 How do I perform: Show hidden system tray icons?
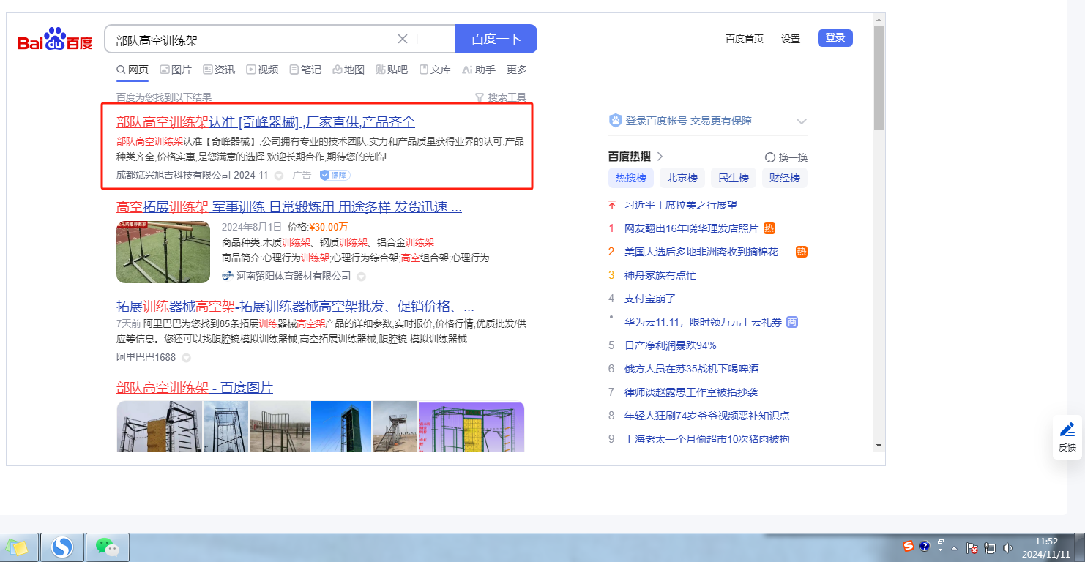[954, 547]
